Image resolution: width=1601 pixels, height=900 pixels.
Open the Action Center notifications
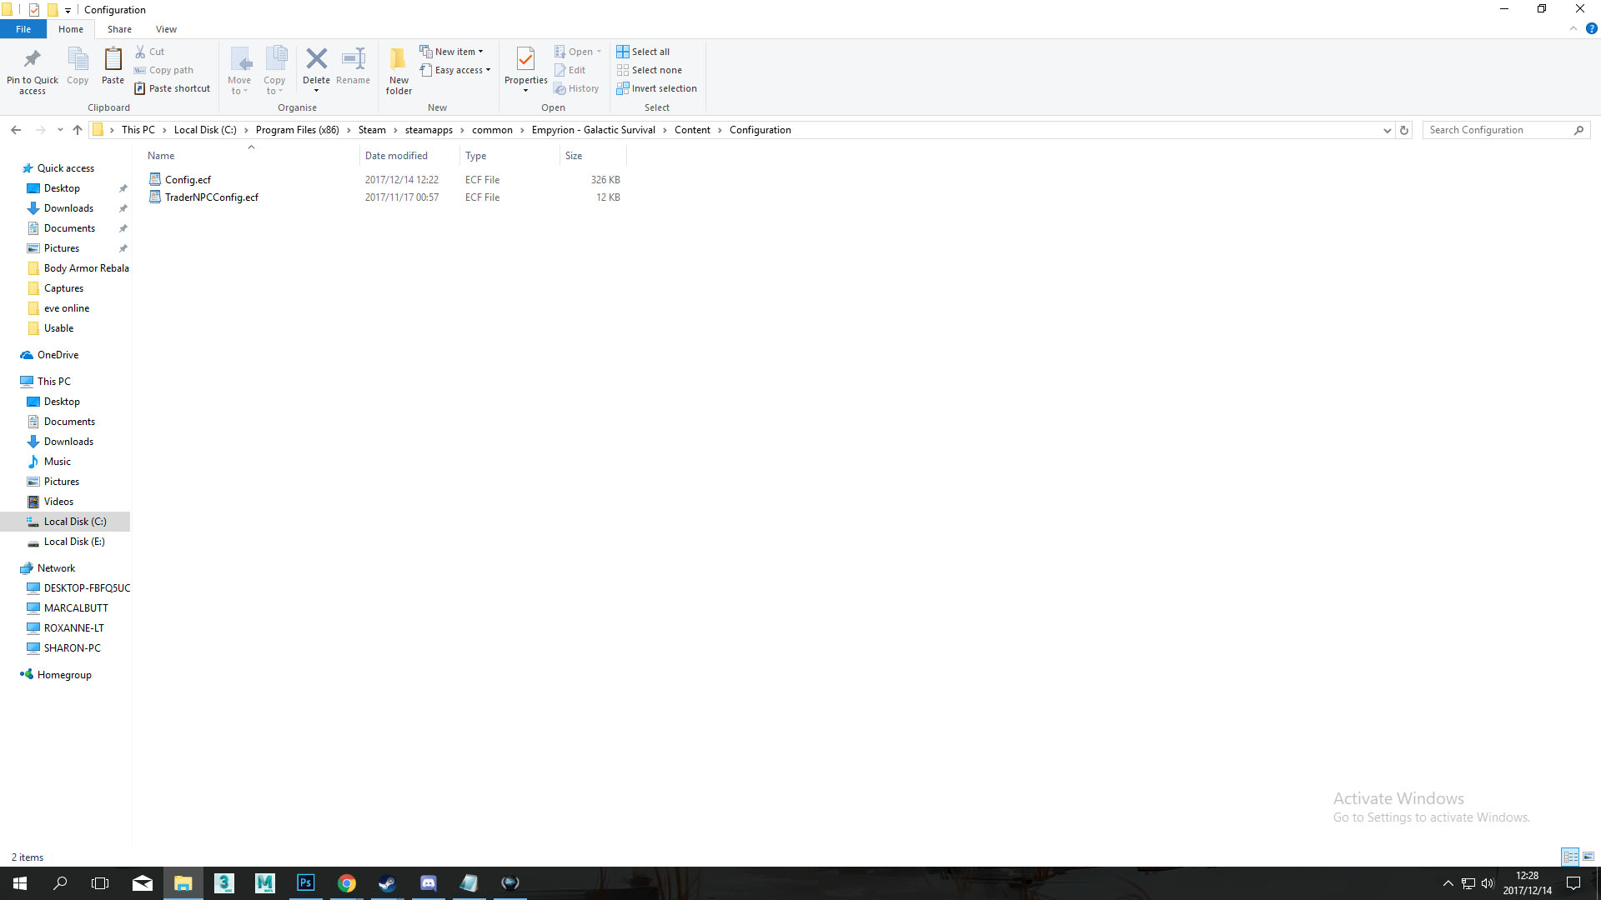pos(1573,883)
